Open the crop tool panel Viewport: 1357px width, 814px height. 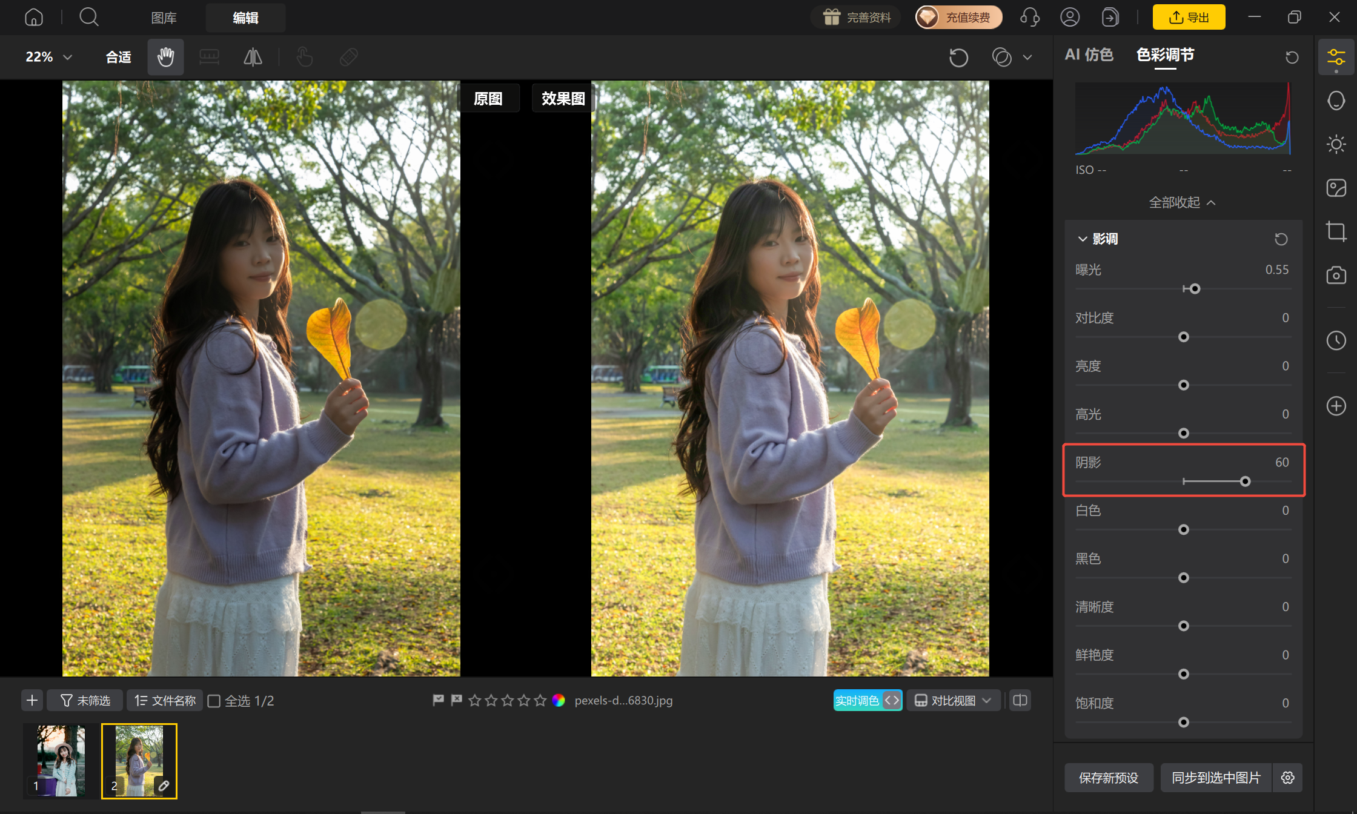(1336, 231)
